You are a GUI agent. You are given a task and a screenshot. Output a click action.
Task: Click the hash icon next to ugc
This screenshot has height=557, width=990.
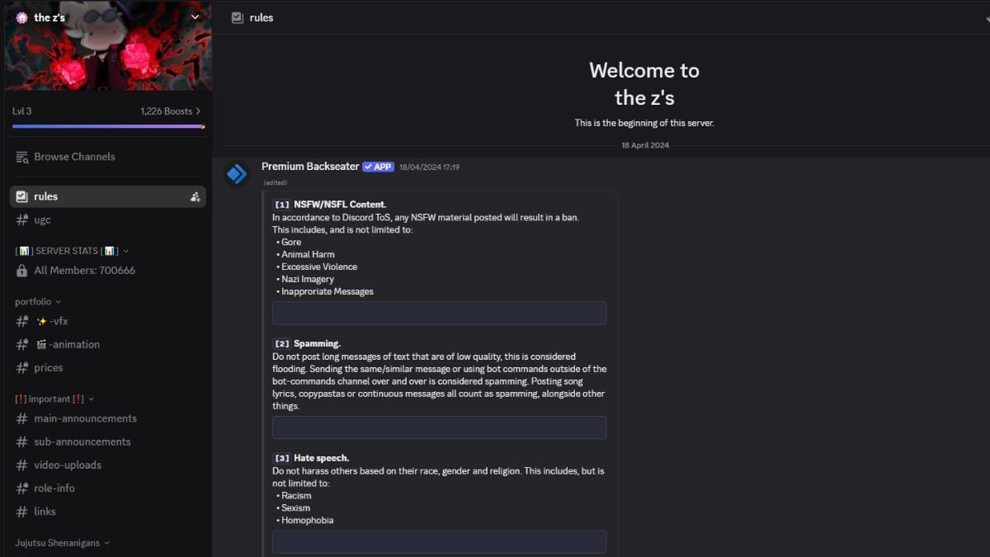(x=22, y=220)
